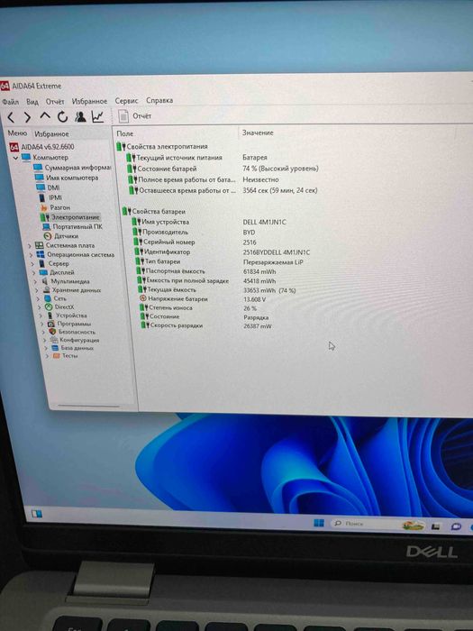Click the Отчёт toolbar button
Viewport: 473px width, 631px height.
(x=135, y=116)
